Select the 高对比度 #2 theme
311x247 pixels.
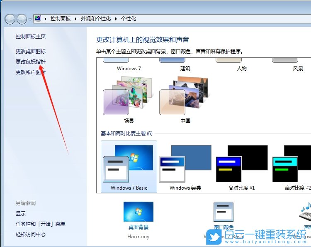pos(292,167)
